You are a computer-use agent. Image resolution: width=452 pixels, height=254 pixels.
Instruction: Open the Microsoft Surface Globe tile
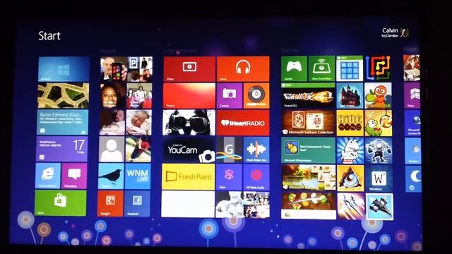click(x=412, y=123)
